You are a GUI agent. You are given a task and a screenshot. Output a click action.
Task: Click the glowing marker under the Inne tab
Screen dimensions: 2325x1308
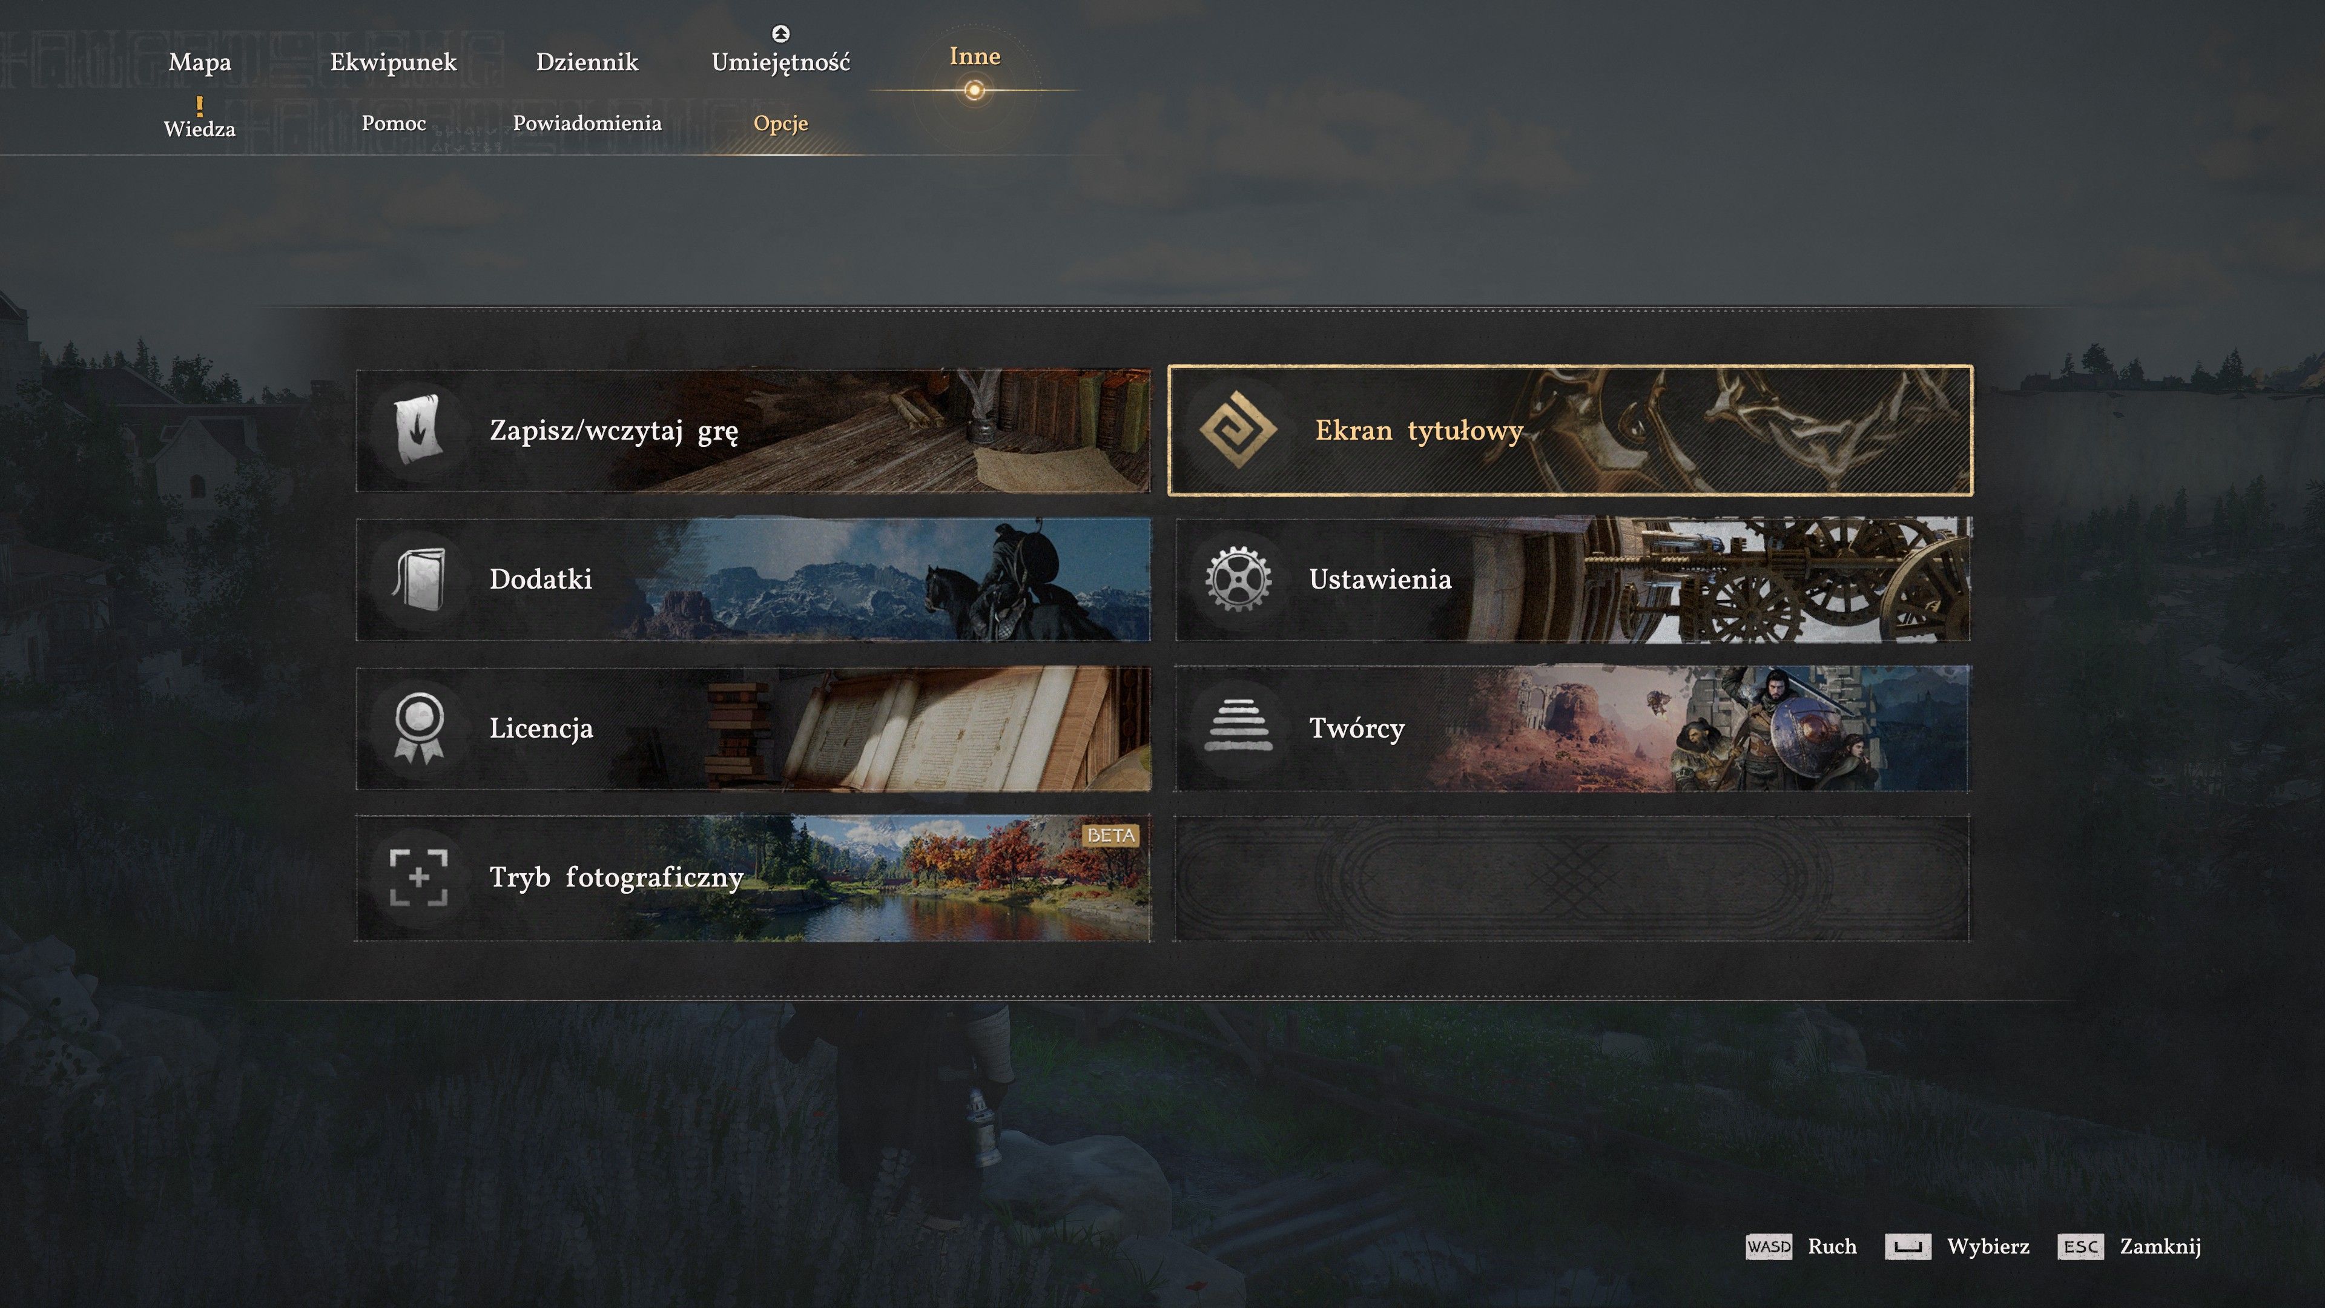pos(974,90)
